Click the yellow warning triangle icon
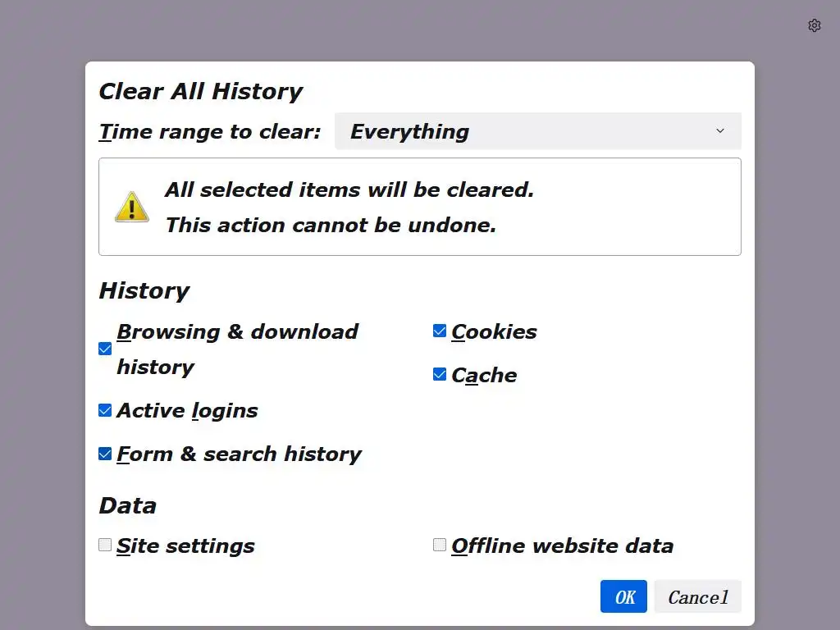The width and height of the screenshot is (840, 630). click(x=131, y=207)
